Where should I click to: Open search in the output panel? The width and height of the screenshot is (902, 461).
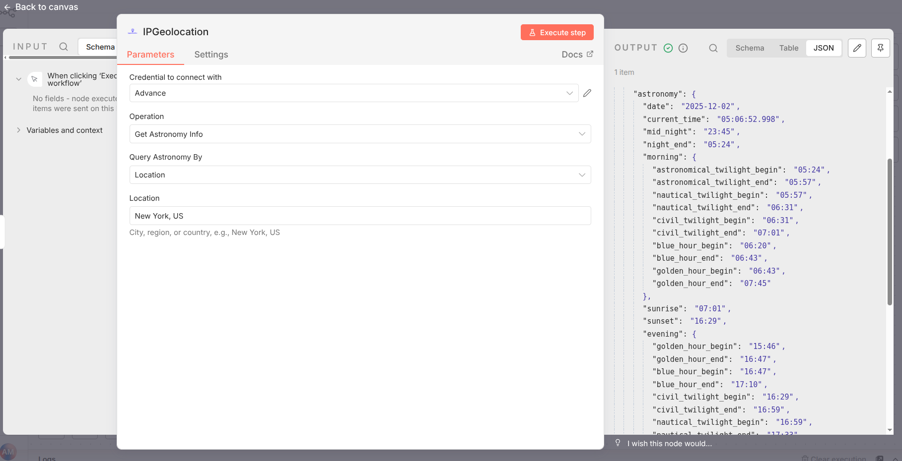pyautogui.click(x=713, y=48)
